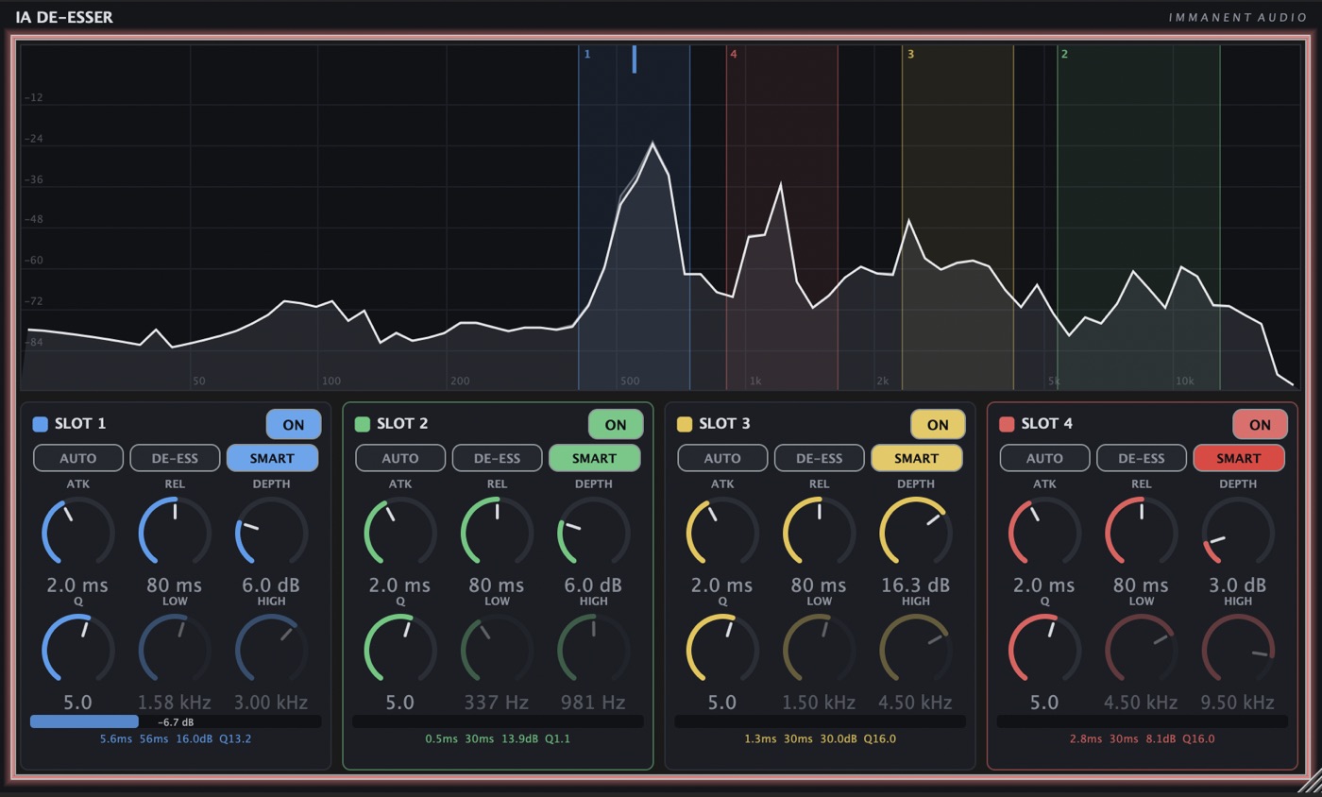This screenshot has width=1322, height=797.
Task: Toggle the Slot 2 ON button
Action: (x=616, y=425)
